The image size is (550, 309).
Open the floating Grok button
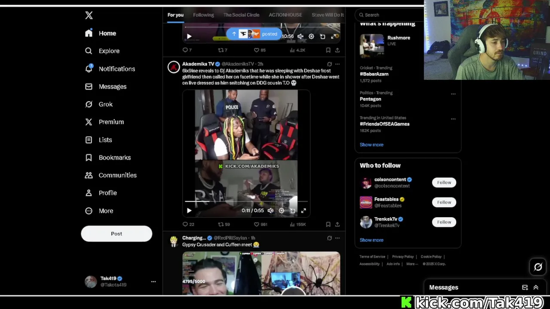click(x=538, y=267)
